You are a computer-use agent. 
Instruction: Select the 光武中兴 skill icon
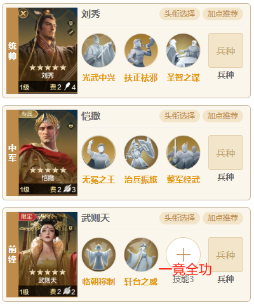(98, 51)
